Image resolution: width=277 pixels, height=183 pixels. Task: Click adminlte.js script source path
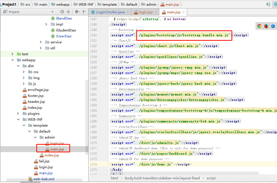157,143
